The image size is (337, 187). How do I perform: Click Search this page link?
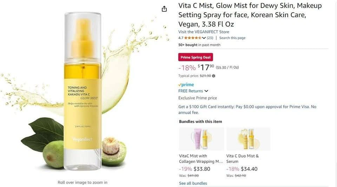232,38
